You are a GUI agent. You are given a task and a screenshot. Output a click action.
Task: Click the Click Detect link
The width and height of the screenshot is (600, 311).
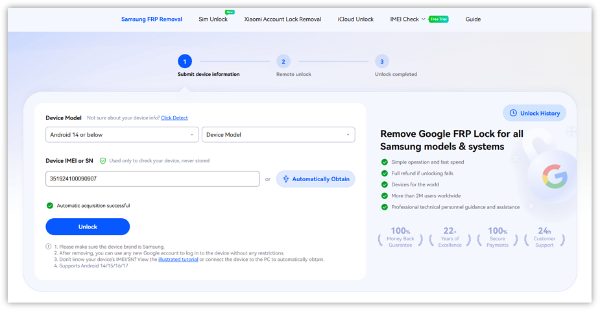pyautogui.click(x=174, y=118)
